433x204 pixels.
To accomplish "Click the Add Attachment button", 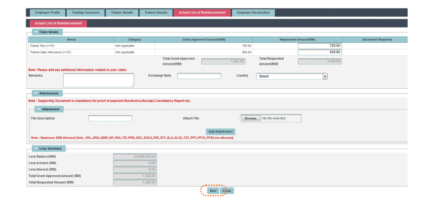I will (220, 131).
